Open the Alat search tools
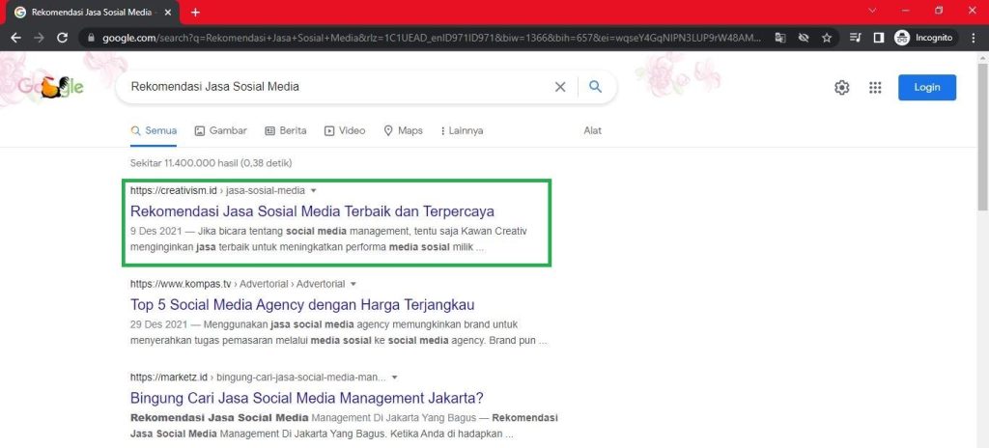Viewport: 989px width, 448px height. pyautogui.click(x=592, y=130)
